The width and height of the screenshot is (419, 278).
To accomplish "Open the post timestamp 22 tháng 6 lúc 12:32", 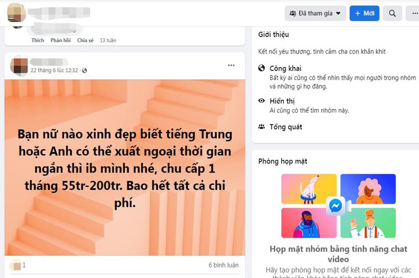I will (x=54, y=70).
